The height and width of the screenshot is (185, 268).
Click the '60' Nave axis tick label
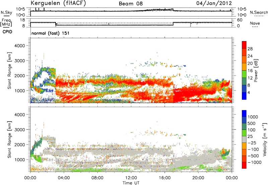click(x=240, y=20)
